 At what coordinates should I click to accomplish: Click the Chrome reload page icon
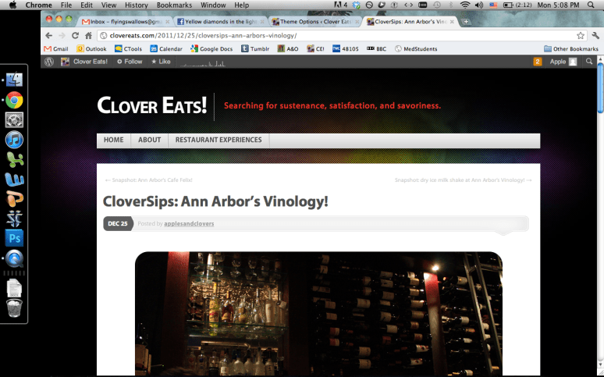click(x=76, y=35)
